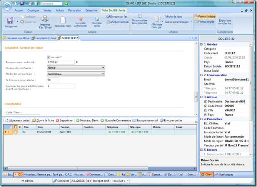Viewport: 257px width, 187px height.
Task: Click Afficher l'activité in the ribbon
Action: 117,22
